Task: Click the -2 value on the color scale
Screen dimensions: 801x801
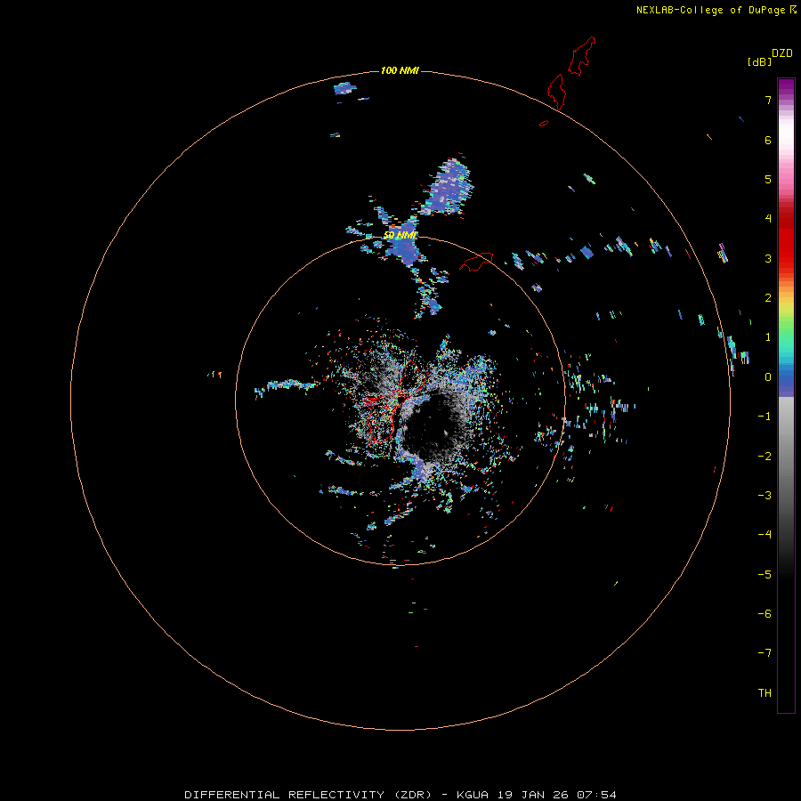Action: coord(765,457)
